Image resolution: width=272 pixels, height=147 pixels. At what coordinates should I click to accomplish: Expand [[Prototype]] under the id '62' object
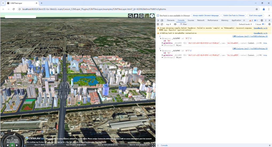click(162, 57)
